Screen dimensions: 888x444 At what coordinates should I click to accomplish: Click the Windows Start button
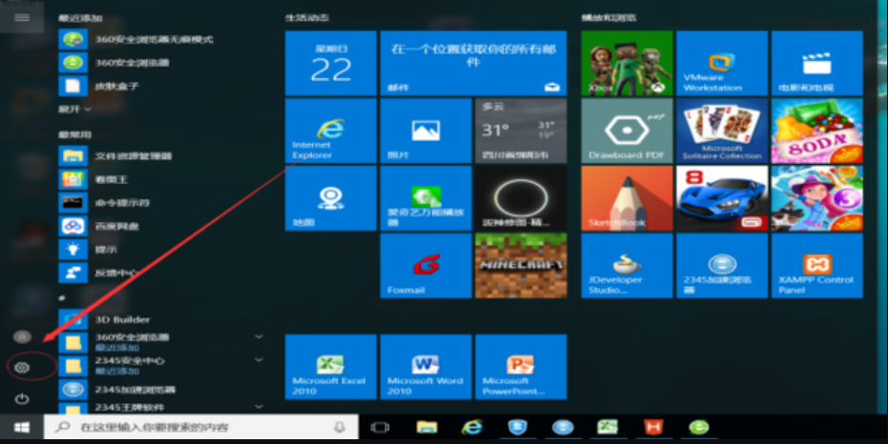click(x=21, y=428)
